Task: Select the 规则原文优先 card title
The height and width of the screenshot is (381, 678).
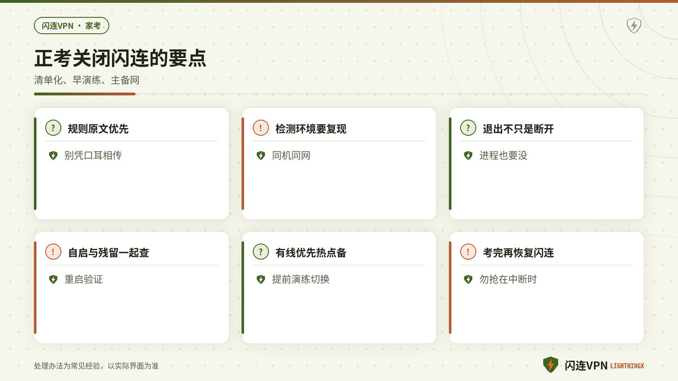Action: click(x=98, y=129)
